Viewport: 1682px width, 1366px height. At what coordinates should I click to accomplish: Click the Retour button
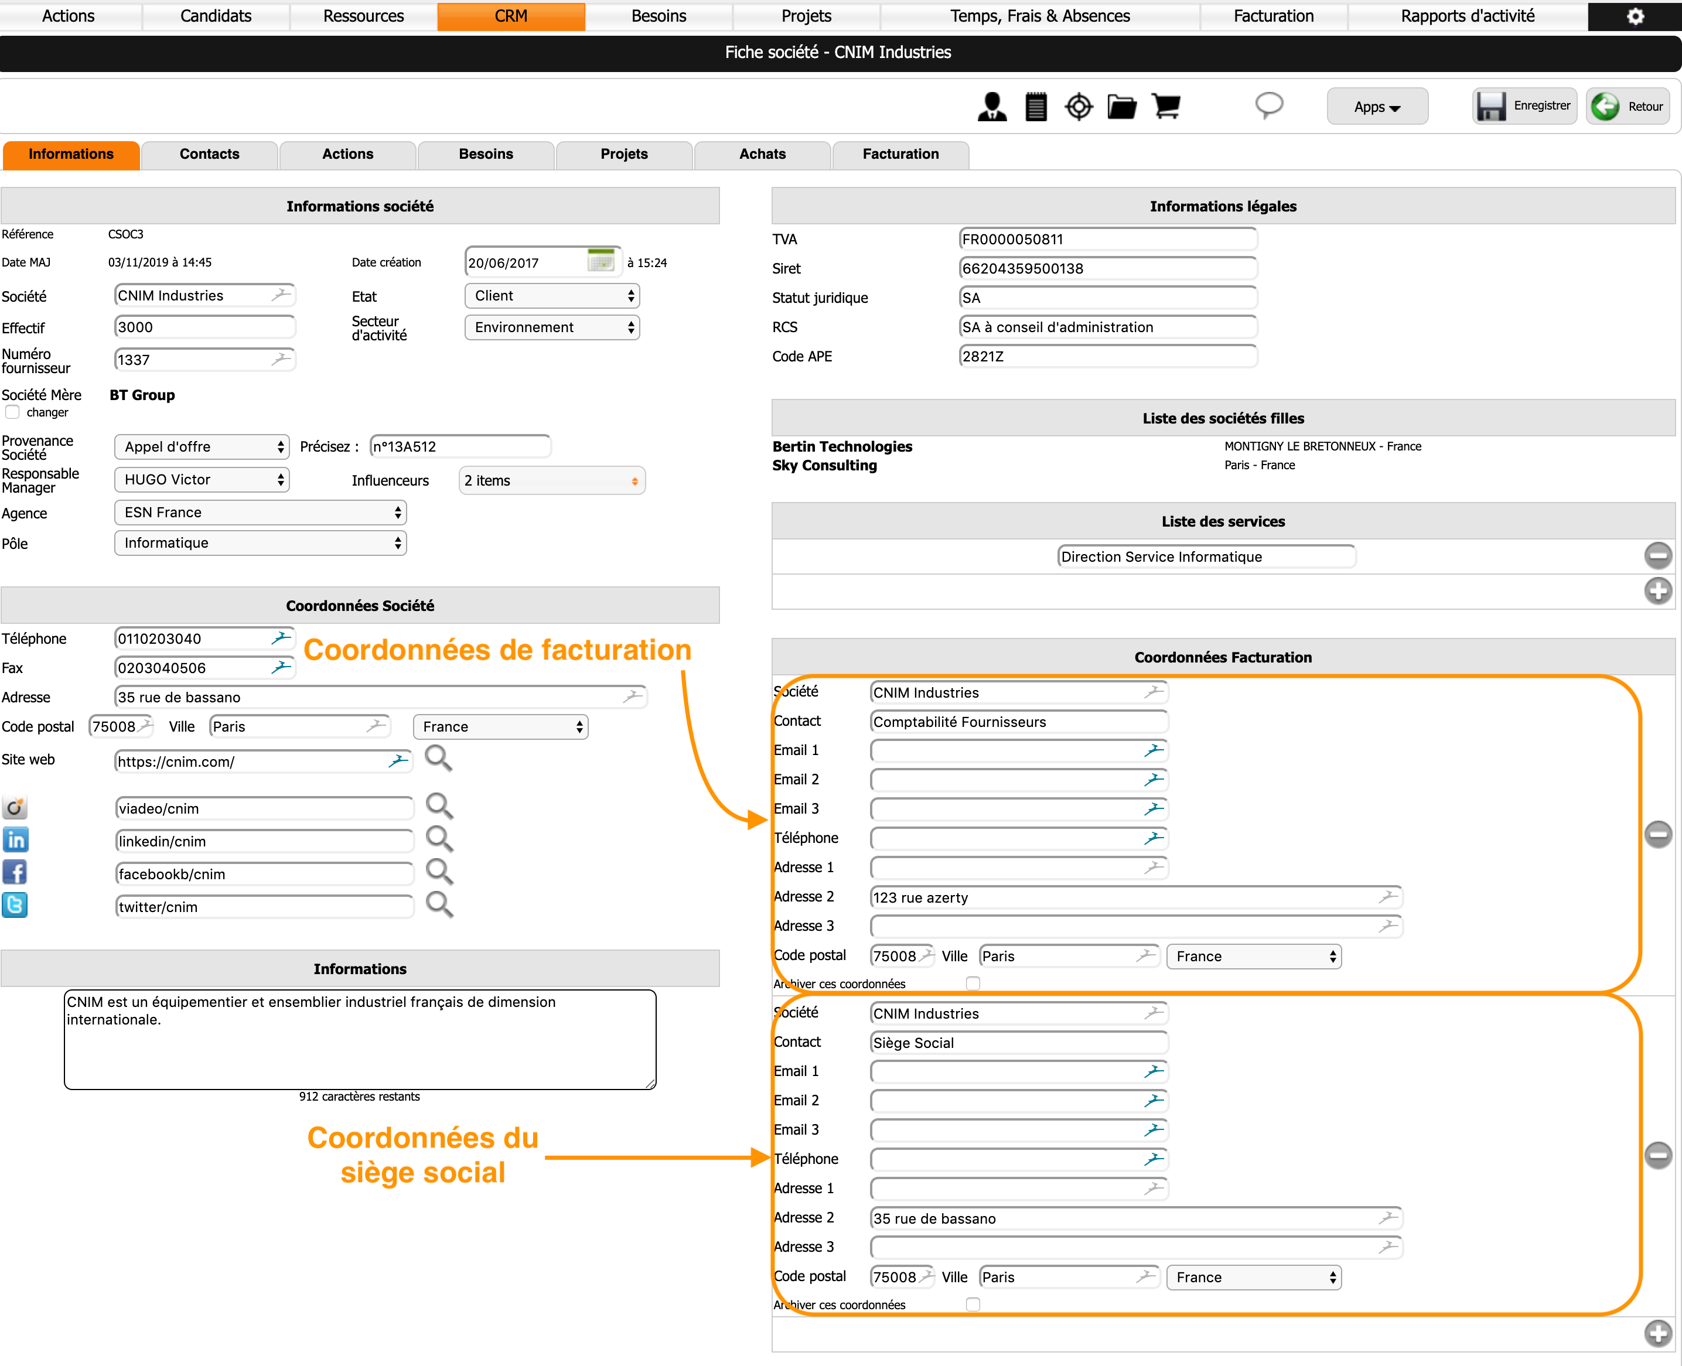tap(1629, 106)
